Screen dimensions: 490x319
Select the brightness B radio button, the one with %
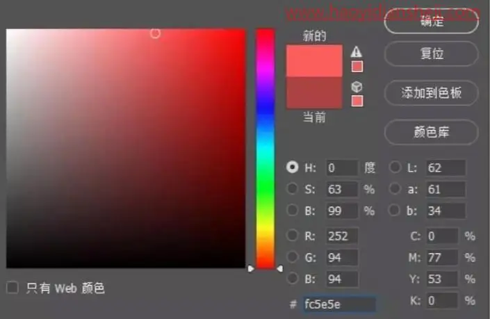tap(292, 210)
